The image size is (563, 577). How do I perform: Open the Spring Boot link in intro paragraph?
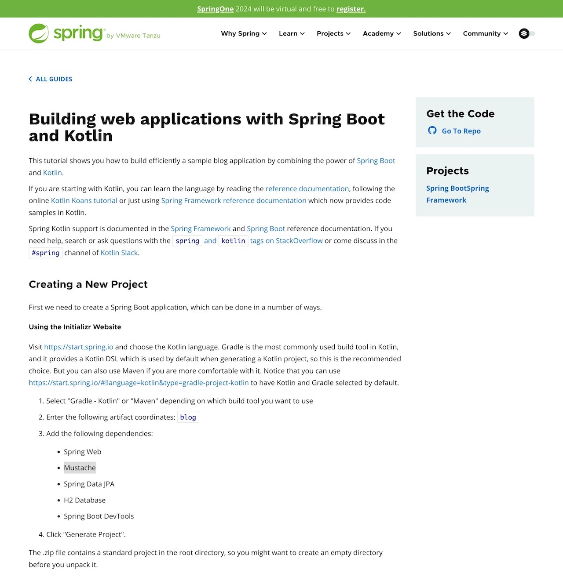point(376,160)
